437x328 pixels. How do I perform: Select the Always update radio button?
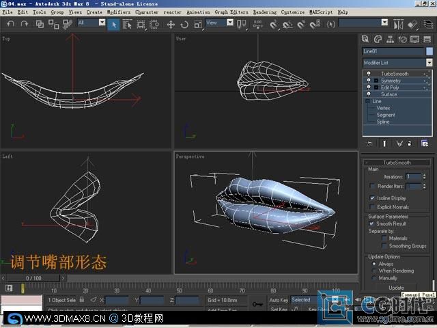click(x=374, y=264)
